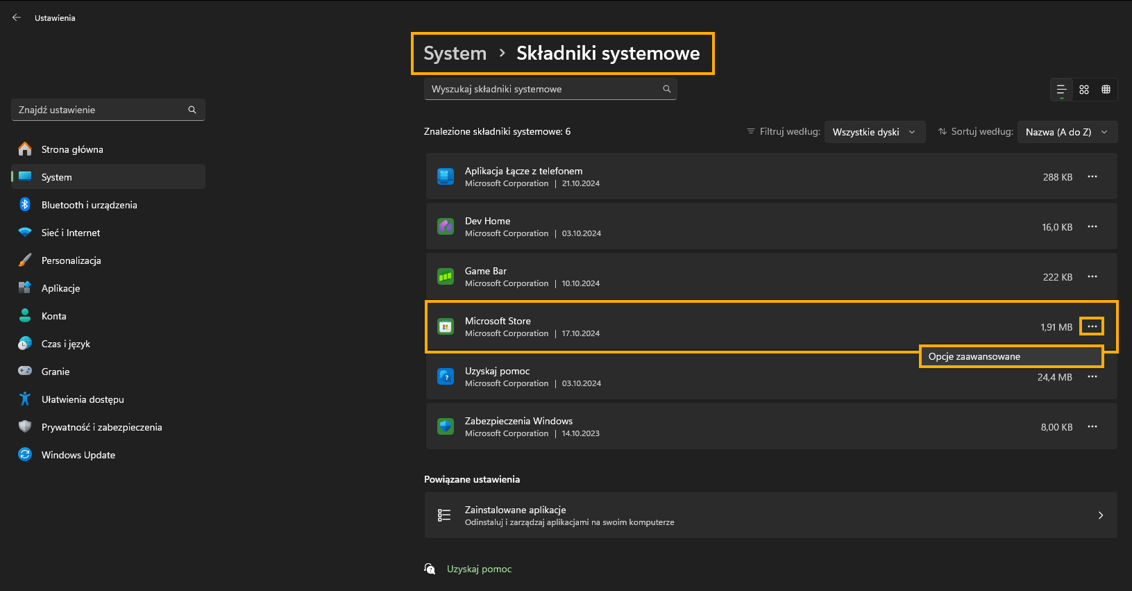Image resolution: width=1132 pixels, height=591 pixels.
Task: Click the Granie label in sidebar
Action: [56, 372]
